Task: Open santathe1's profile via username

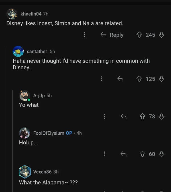Action: (37, 51)
